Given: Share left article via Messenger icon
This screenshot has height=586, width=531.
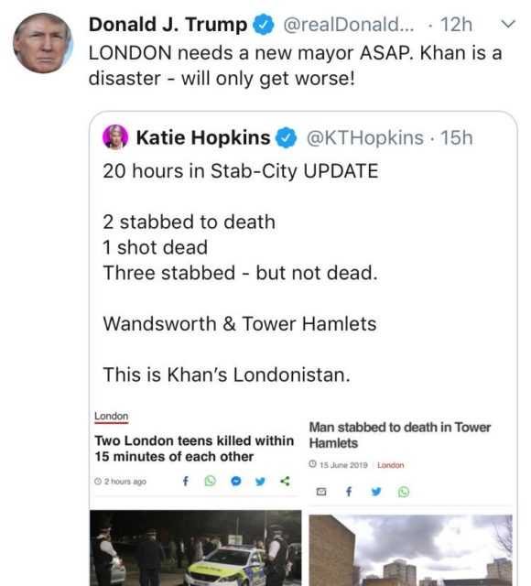Looking at the screenshot, I should point(235,481).
